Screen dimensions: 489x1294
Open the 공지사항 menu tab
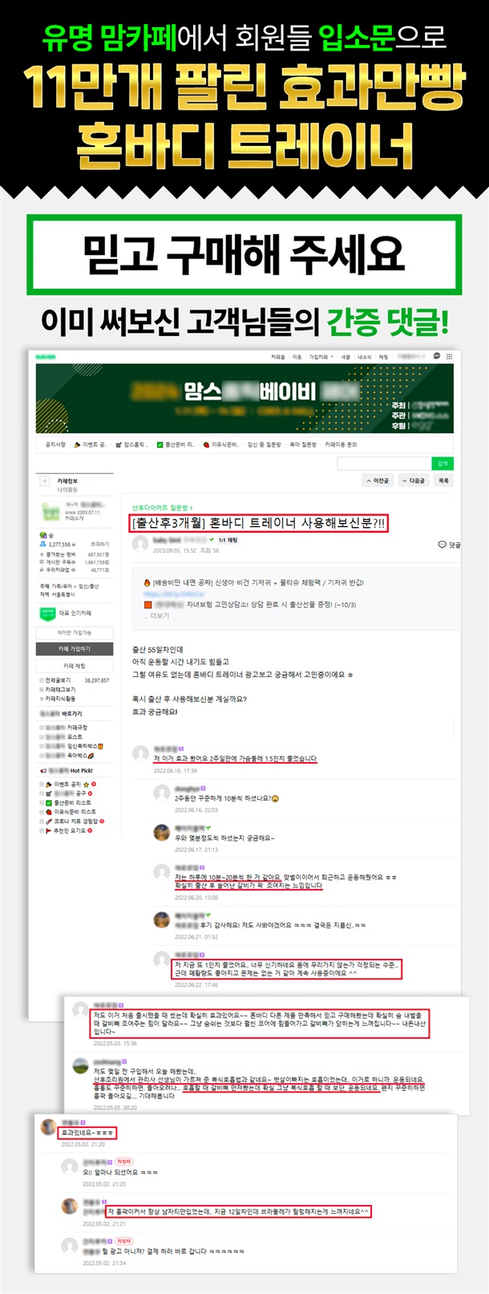point(55,444)
